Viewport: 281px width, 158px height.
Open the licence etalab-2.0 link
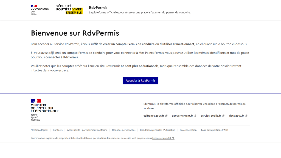tap(161, 138)
